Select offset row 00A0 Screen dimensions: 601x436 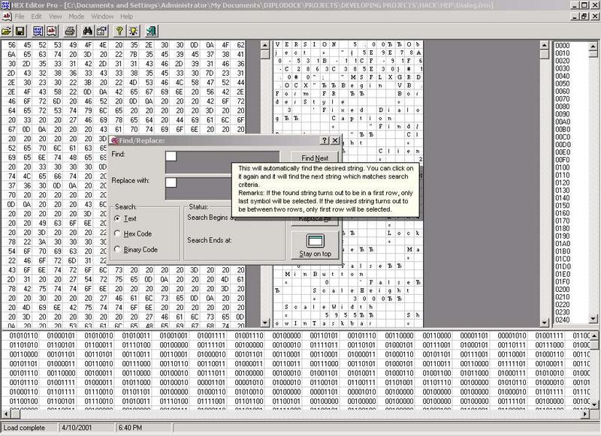[562, 122]
